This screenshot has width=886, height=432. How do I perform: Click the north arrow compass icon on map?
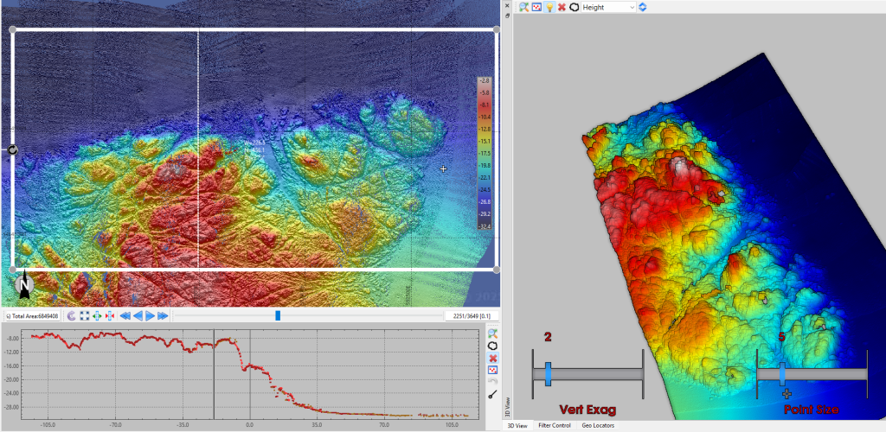click(23, 284)
